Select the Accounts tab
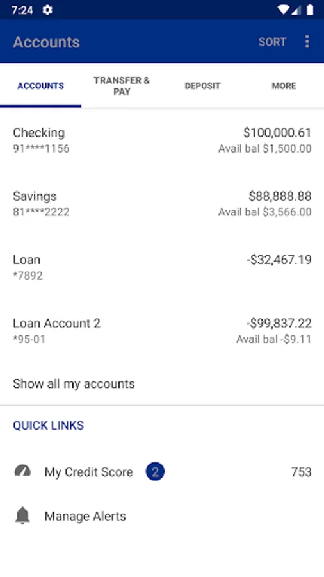The width and height of the screenshot is (324, 577). (41, 86)
